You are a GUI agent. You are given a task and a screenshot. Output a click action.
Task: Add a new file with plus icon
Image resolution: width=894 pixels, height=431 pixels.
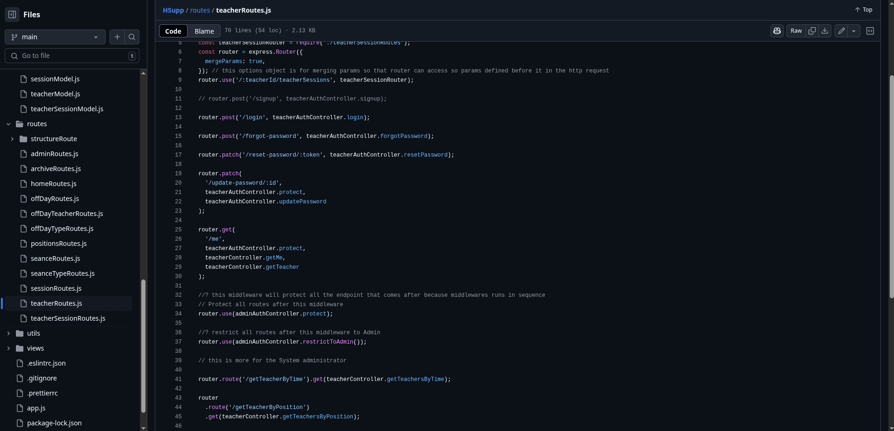click(117, 37)
